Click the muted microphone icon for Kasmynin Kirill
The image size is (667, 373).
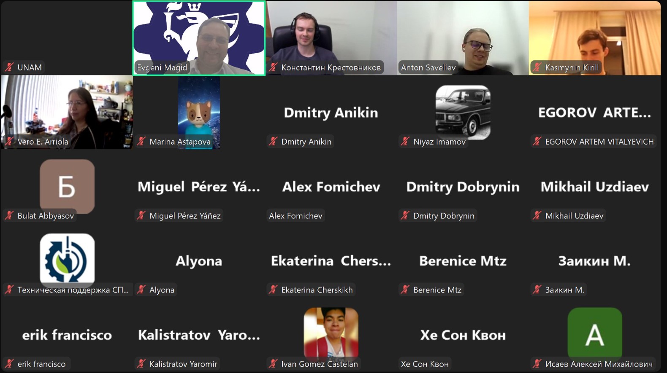537,67
